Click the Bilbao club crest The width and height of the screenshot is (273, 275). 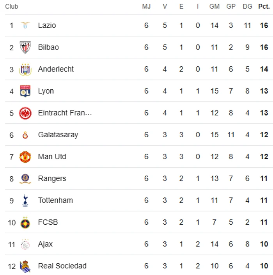pyautogui.click(x=25, y=47)
